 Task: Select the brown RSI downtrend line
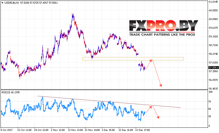109,102
